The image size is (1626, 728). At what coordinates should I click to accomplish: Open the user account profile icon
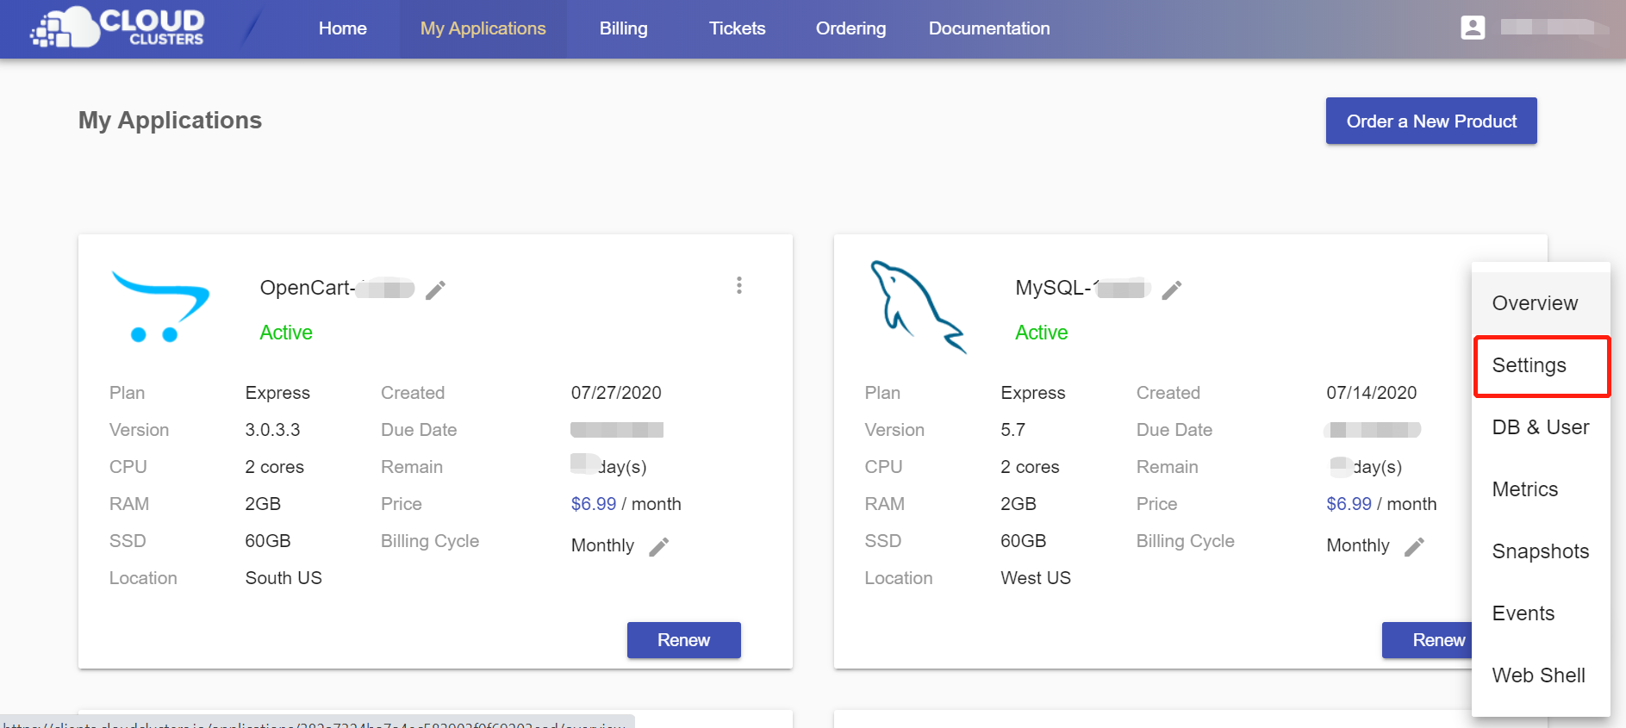pyautogui.click(x=1473, y=28)
